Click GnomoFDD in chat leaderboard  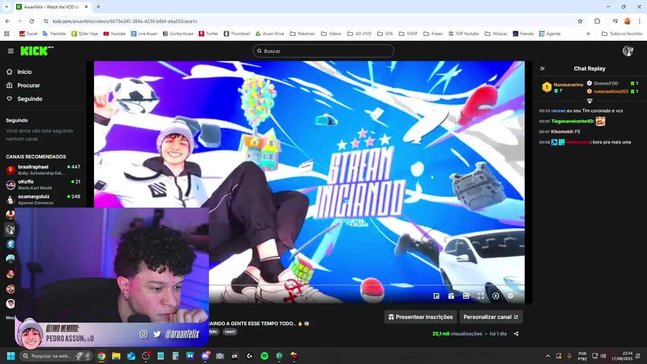click(x=606, y=83)
